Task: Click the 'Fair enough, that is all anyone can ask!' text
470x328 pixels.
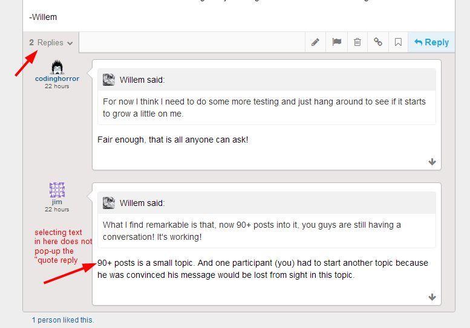Action: coord(172,140)
